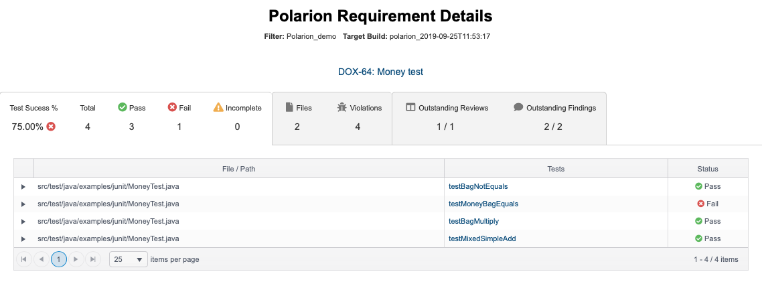The height and width of the screenshot is (284, 762).
Task: Click the Filter: Polarion_demo text
Action: click(x=300, y=36)
